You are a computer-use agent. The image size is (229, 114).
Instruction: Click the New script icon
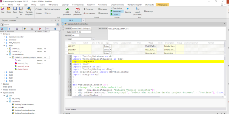(2, 9)
